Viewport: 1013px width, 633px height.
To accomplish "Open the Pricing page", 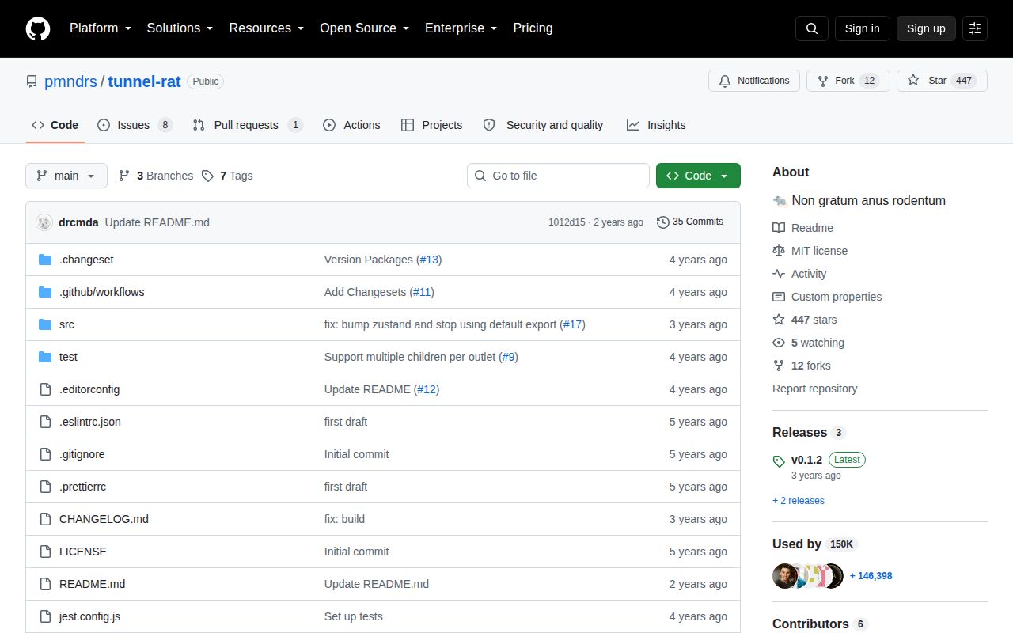I will tap(533, 28).
